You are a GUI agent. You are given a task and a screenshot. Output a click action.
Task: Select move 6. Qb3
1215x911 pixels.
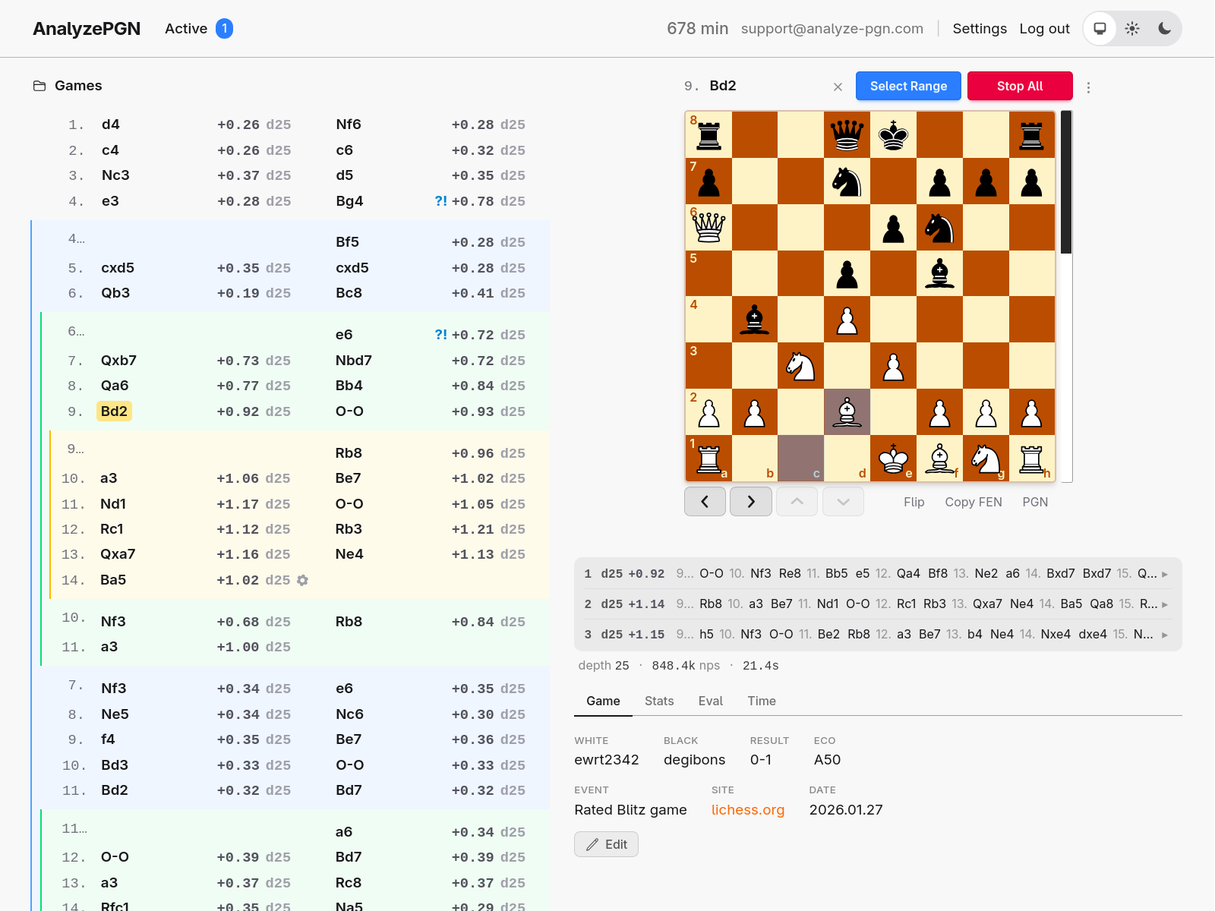[115, 293]
